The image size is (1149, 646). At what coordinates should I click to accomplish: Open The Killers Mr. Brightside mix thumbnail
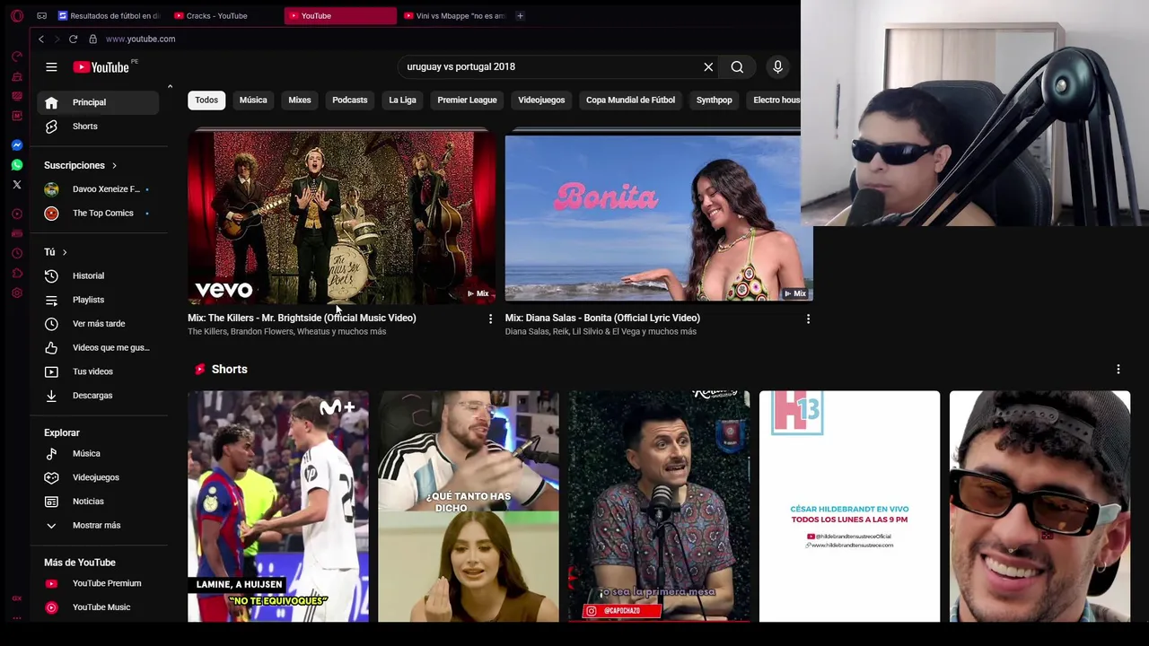[341, 218]
